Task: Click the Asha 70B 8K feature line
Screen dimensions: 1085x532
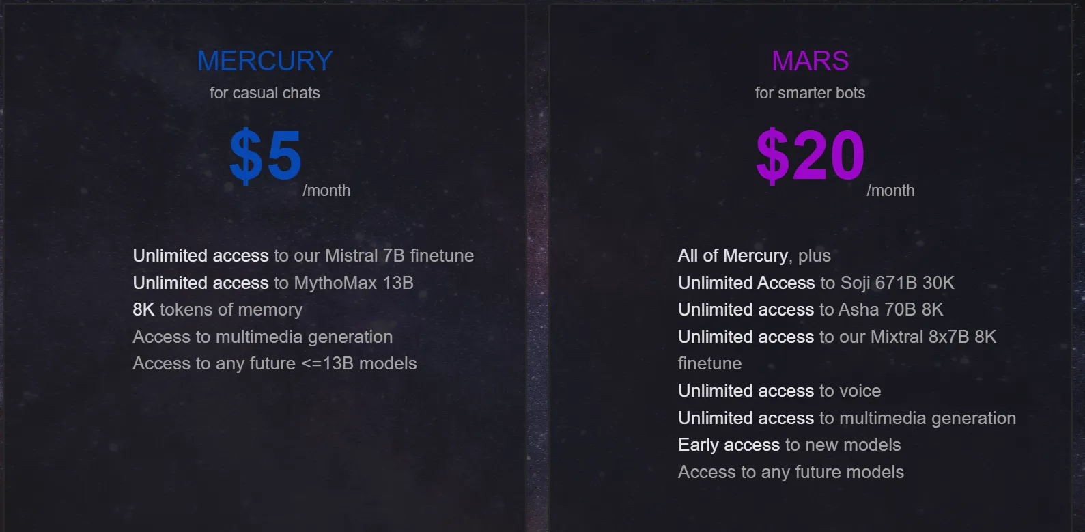Action: pos(811,309)
